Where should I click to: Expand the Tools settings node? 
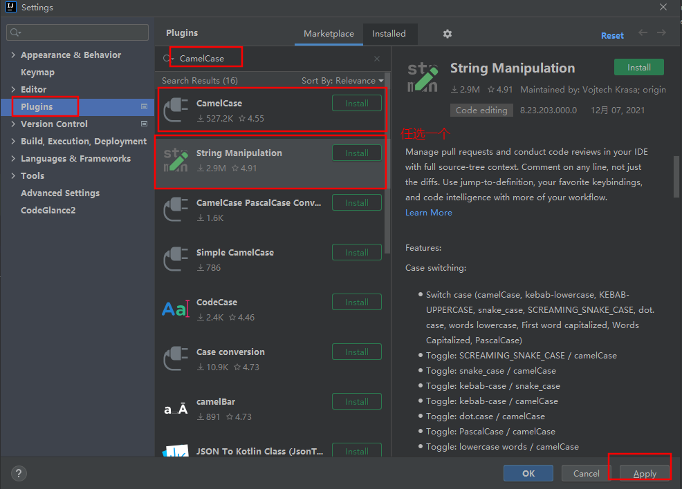[13, 176]
